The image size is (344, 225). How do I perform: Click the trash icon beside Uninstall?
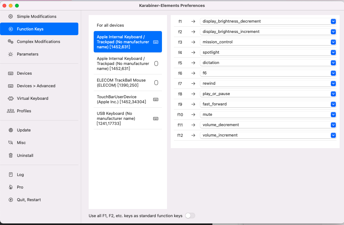11,155
